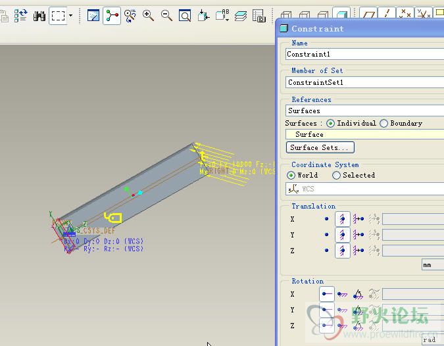Viewport: 444px width, 346px height.
Task: Open the rad units dropdown
Action: tap(433, 339)
